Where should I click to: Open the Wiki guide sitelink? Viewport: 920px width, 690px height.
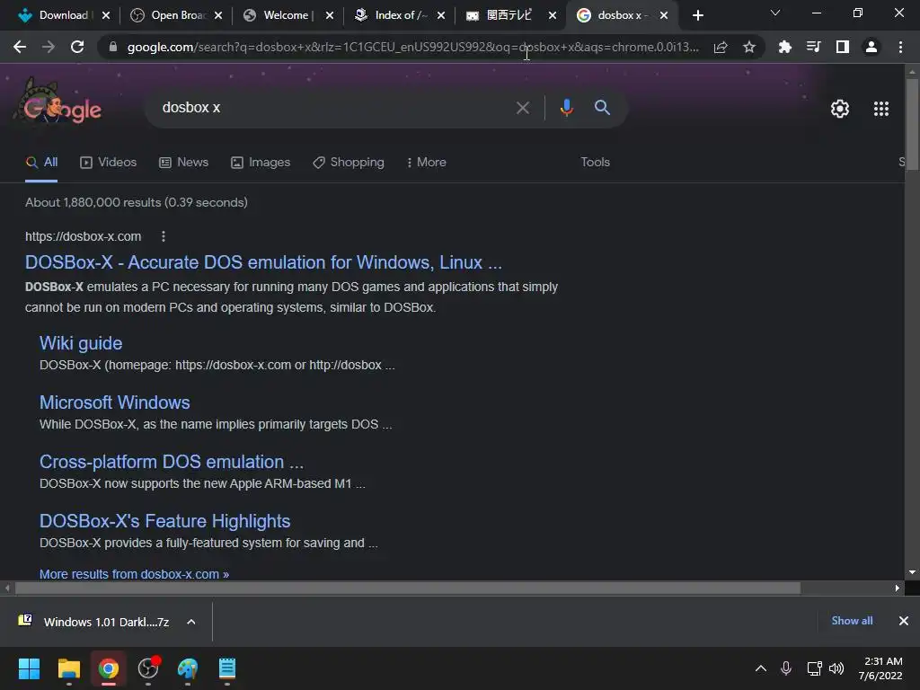(81, 343)
